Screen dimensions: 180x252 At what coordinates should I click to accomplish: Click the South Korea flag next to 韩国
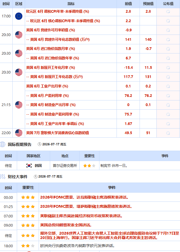29,165
